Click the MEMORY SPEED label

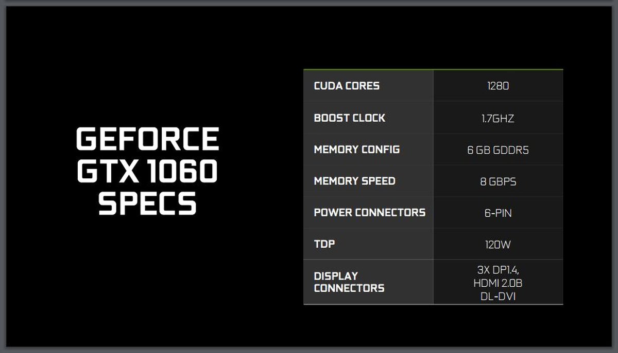click(x=355, y=181)
